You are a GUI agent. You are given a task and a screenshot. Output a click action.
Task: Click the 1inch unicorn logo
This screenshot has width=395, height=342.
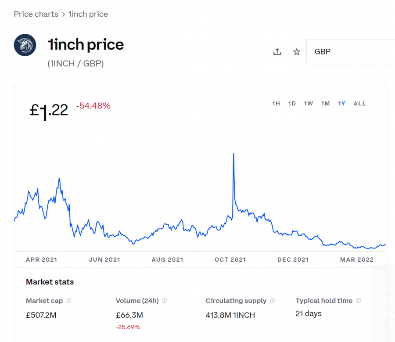click(x=25, y=45)
